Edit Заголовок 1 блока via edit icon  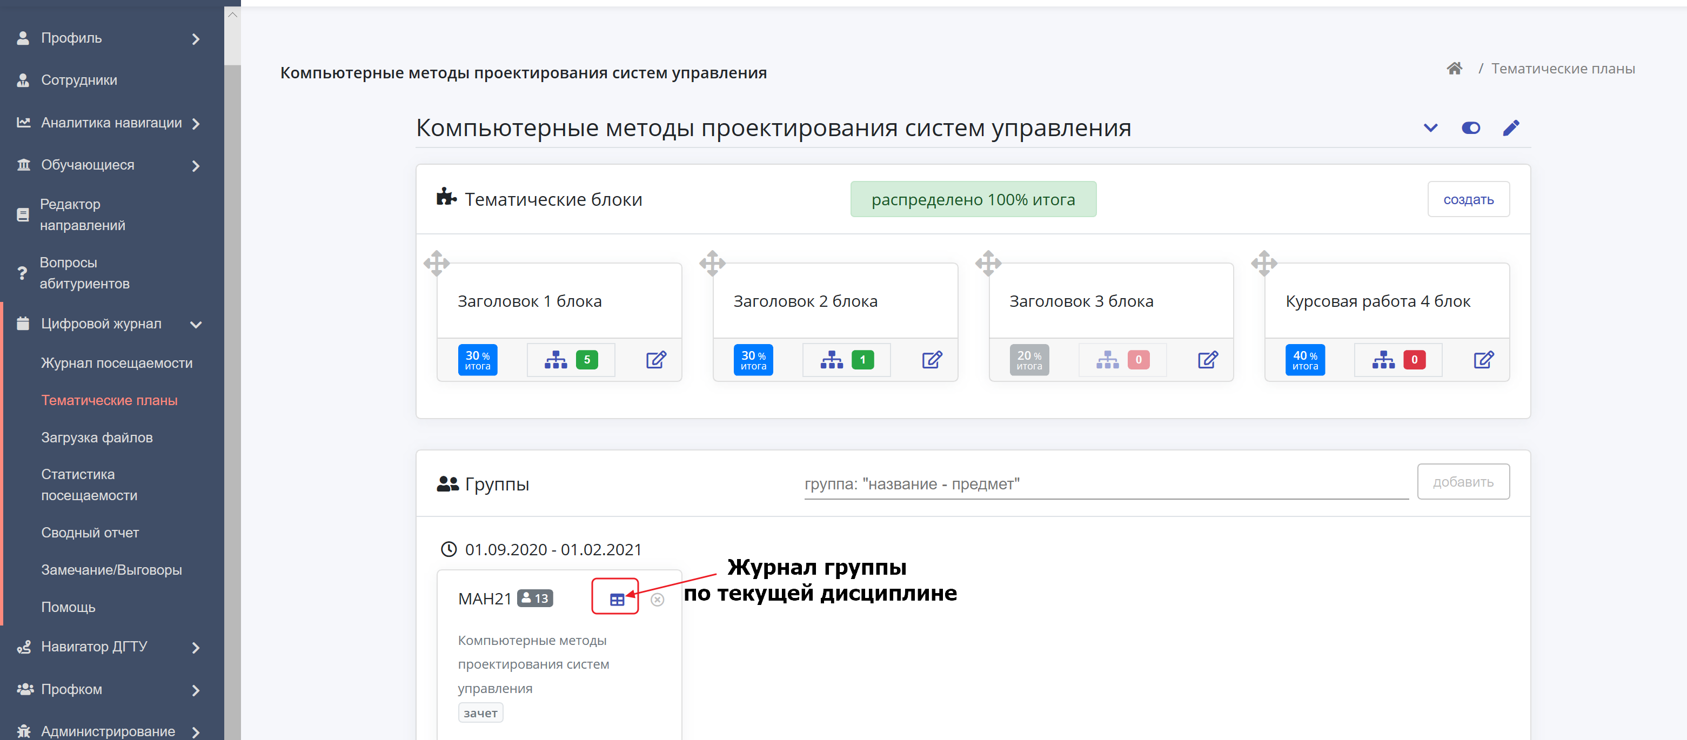tap(655, 360)
